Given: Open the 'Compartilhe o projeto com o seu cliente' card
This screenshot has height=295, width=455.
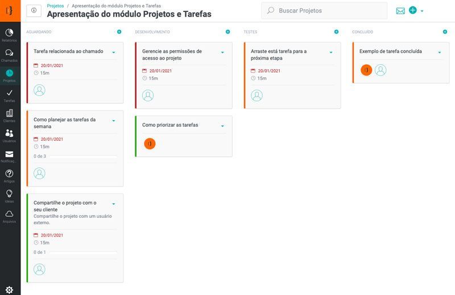Looking at the screenshot, I should (x=65, y=206).
